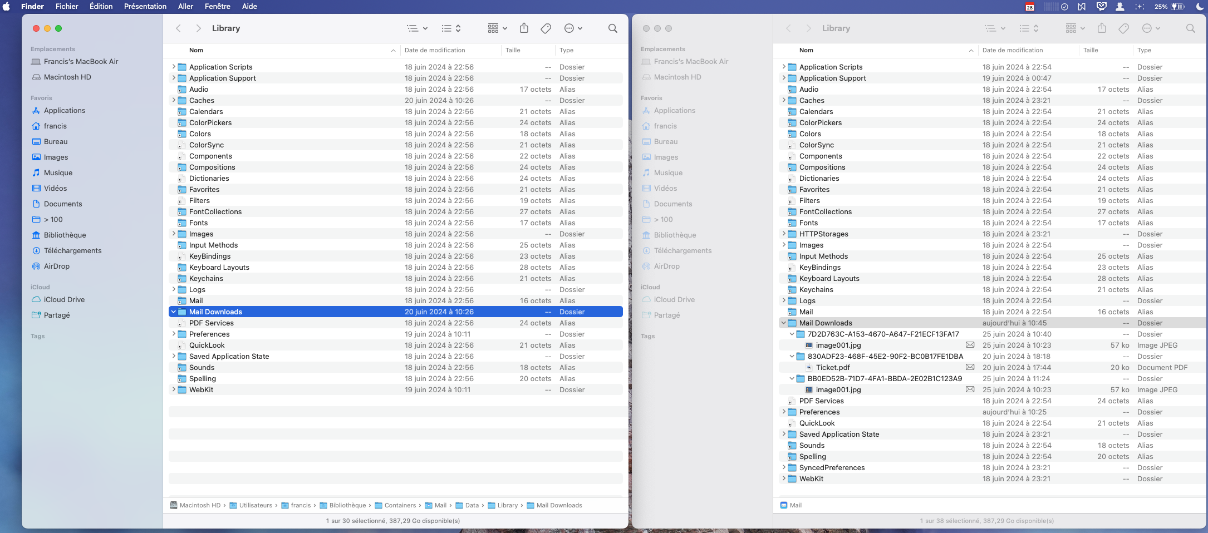Open AirDrop in the left sidebar
1208x533 pixels.
(x=56, y=266)
